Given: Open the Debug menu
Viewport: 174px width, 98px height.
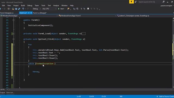Looking at the screenshot, I should (x=30, y=5).
